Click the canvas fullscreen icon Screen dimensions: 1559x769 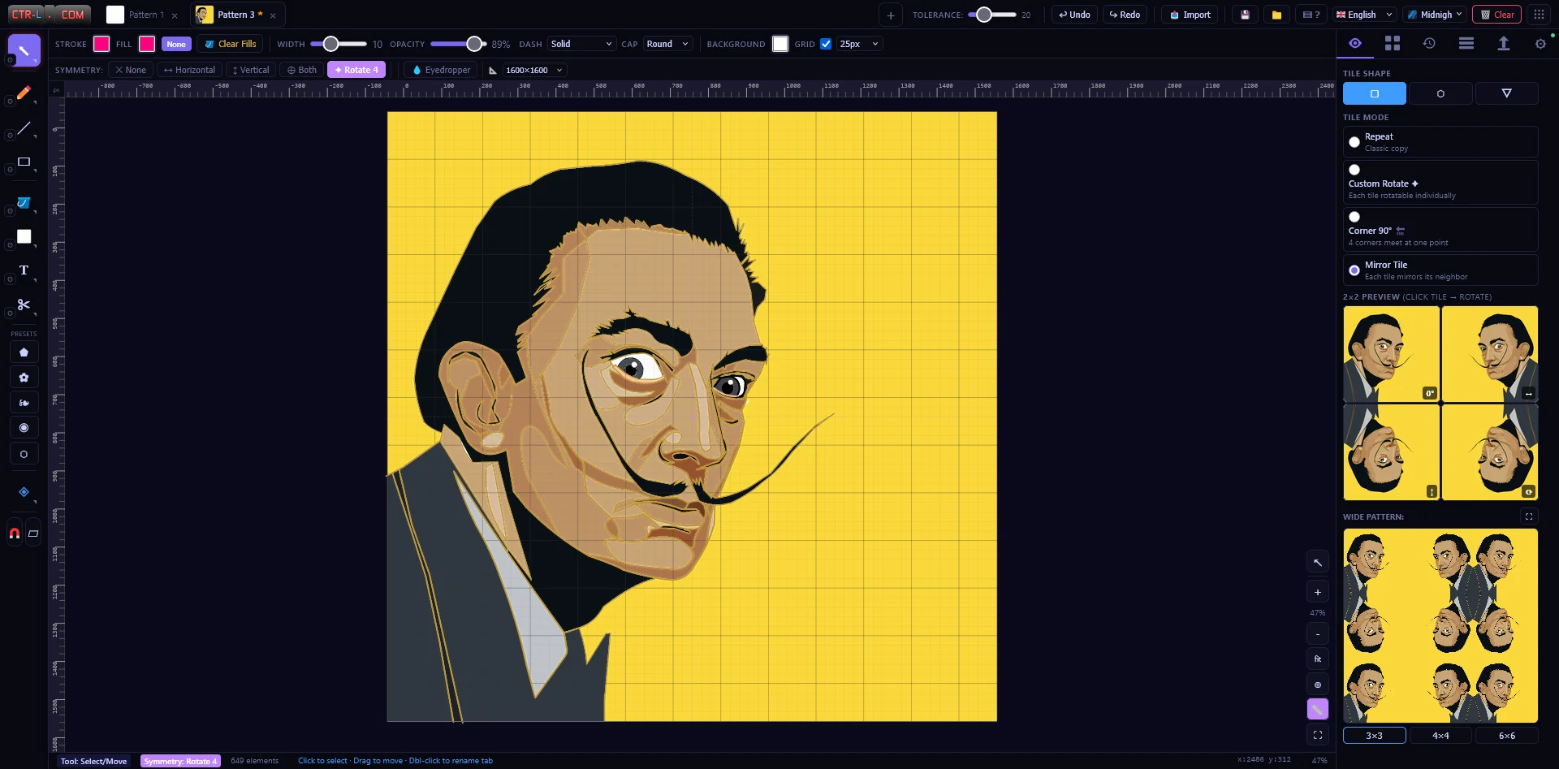click(x=1318, y=735)
